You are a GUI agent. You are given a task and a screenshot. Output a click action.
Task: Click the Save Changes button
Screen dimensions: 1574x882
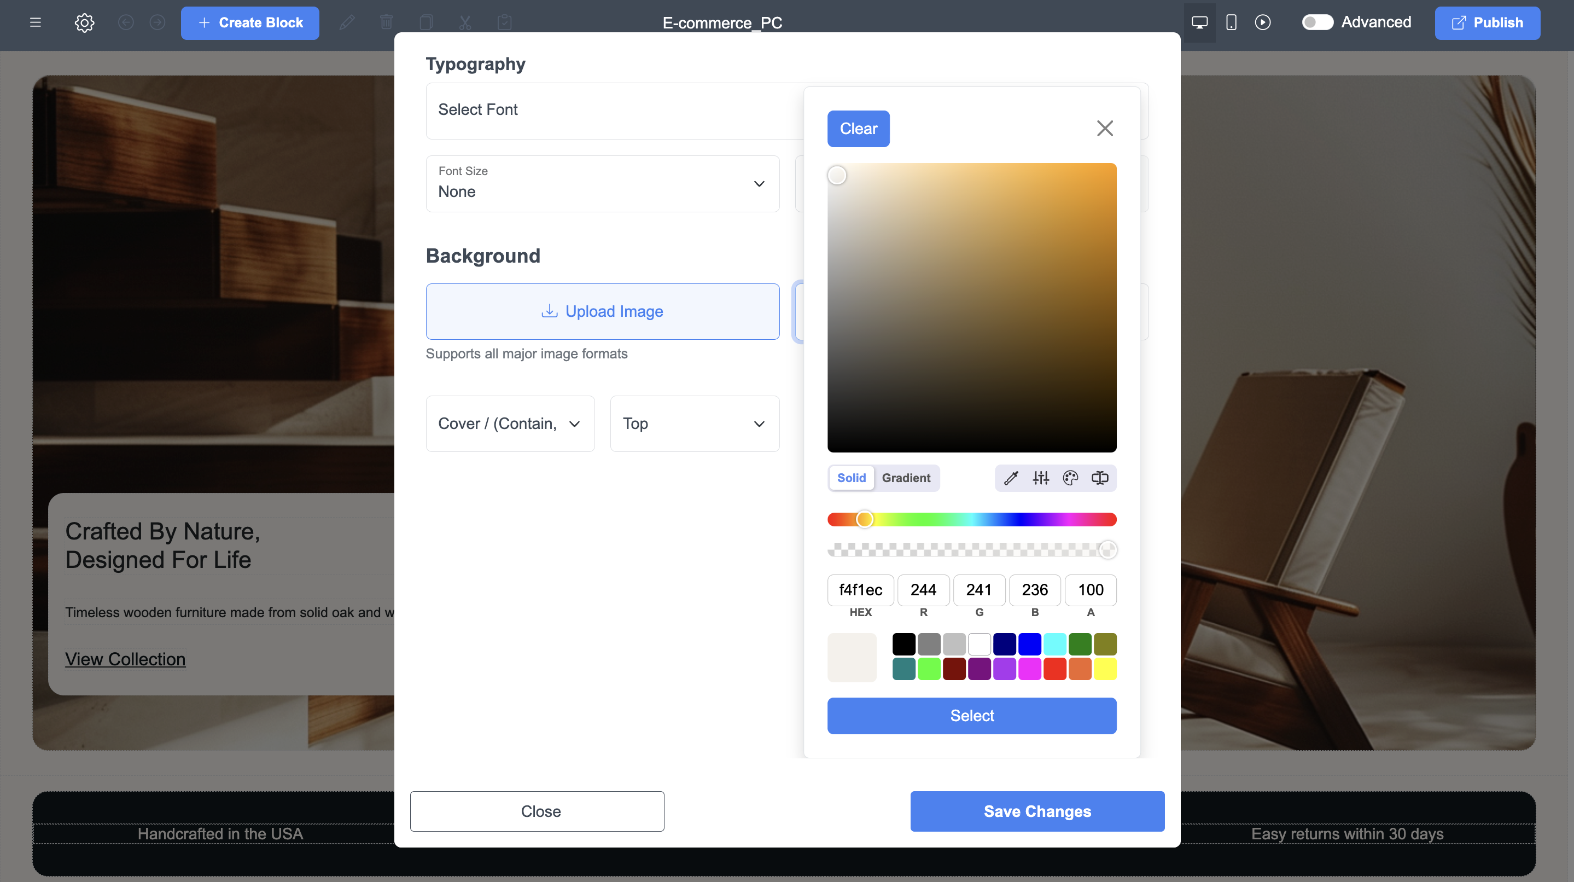pyautogui.click(x=1037, y=811)
